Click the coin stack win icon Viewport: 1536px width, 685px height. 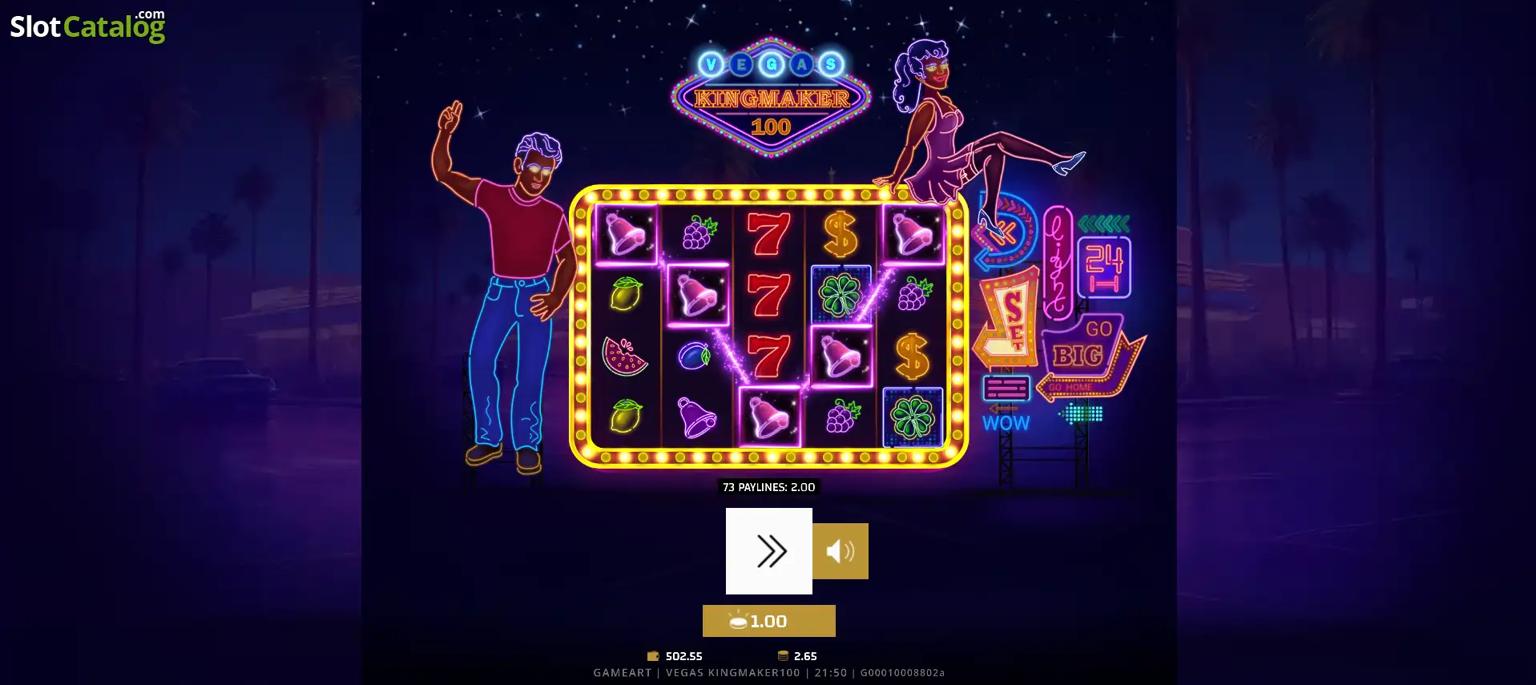[x=783, y=656]
